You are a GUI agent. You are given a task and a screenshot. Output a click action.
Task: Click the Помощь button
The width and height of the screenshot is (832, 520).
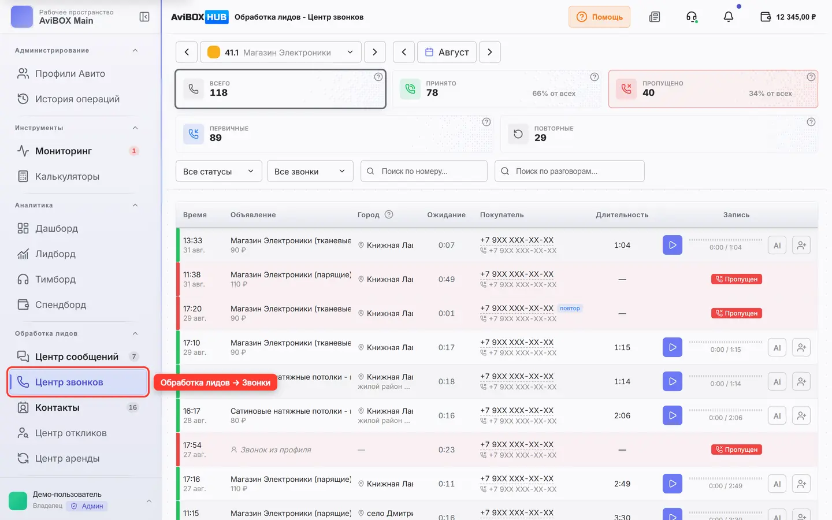coord(599,17)
